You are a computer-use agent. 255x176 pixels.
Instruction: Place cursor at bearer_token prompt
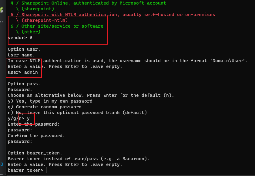(x=46, y=170)
